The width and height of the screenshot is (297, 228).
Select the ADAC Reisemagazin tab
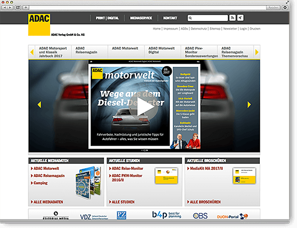point(90,52)
